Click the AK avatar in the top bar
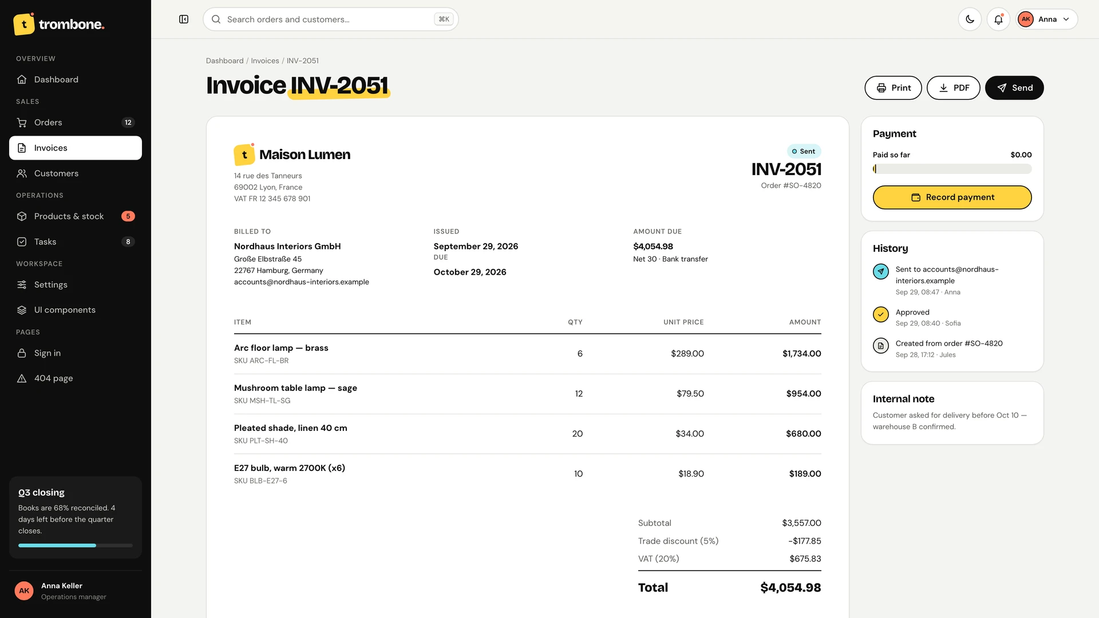Viewport: 1099px width, 618px height. tap(1026, 19)
